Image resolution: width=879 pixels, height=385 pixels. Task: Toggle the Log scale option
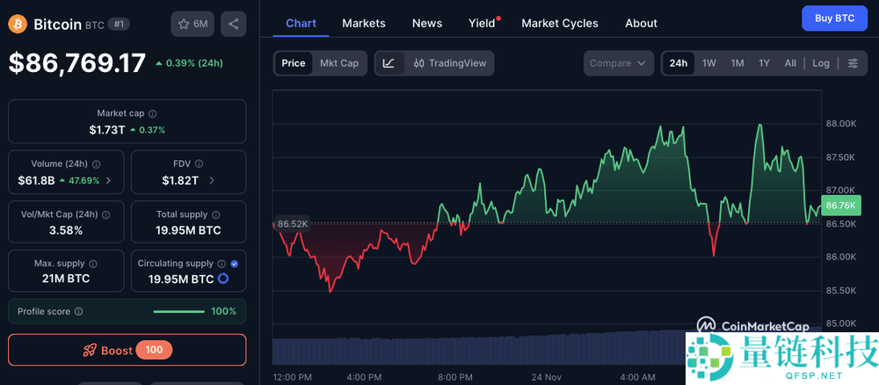(820, 63)
